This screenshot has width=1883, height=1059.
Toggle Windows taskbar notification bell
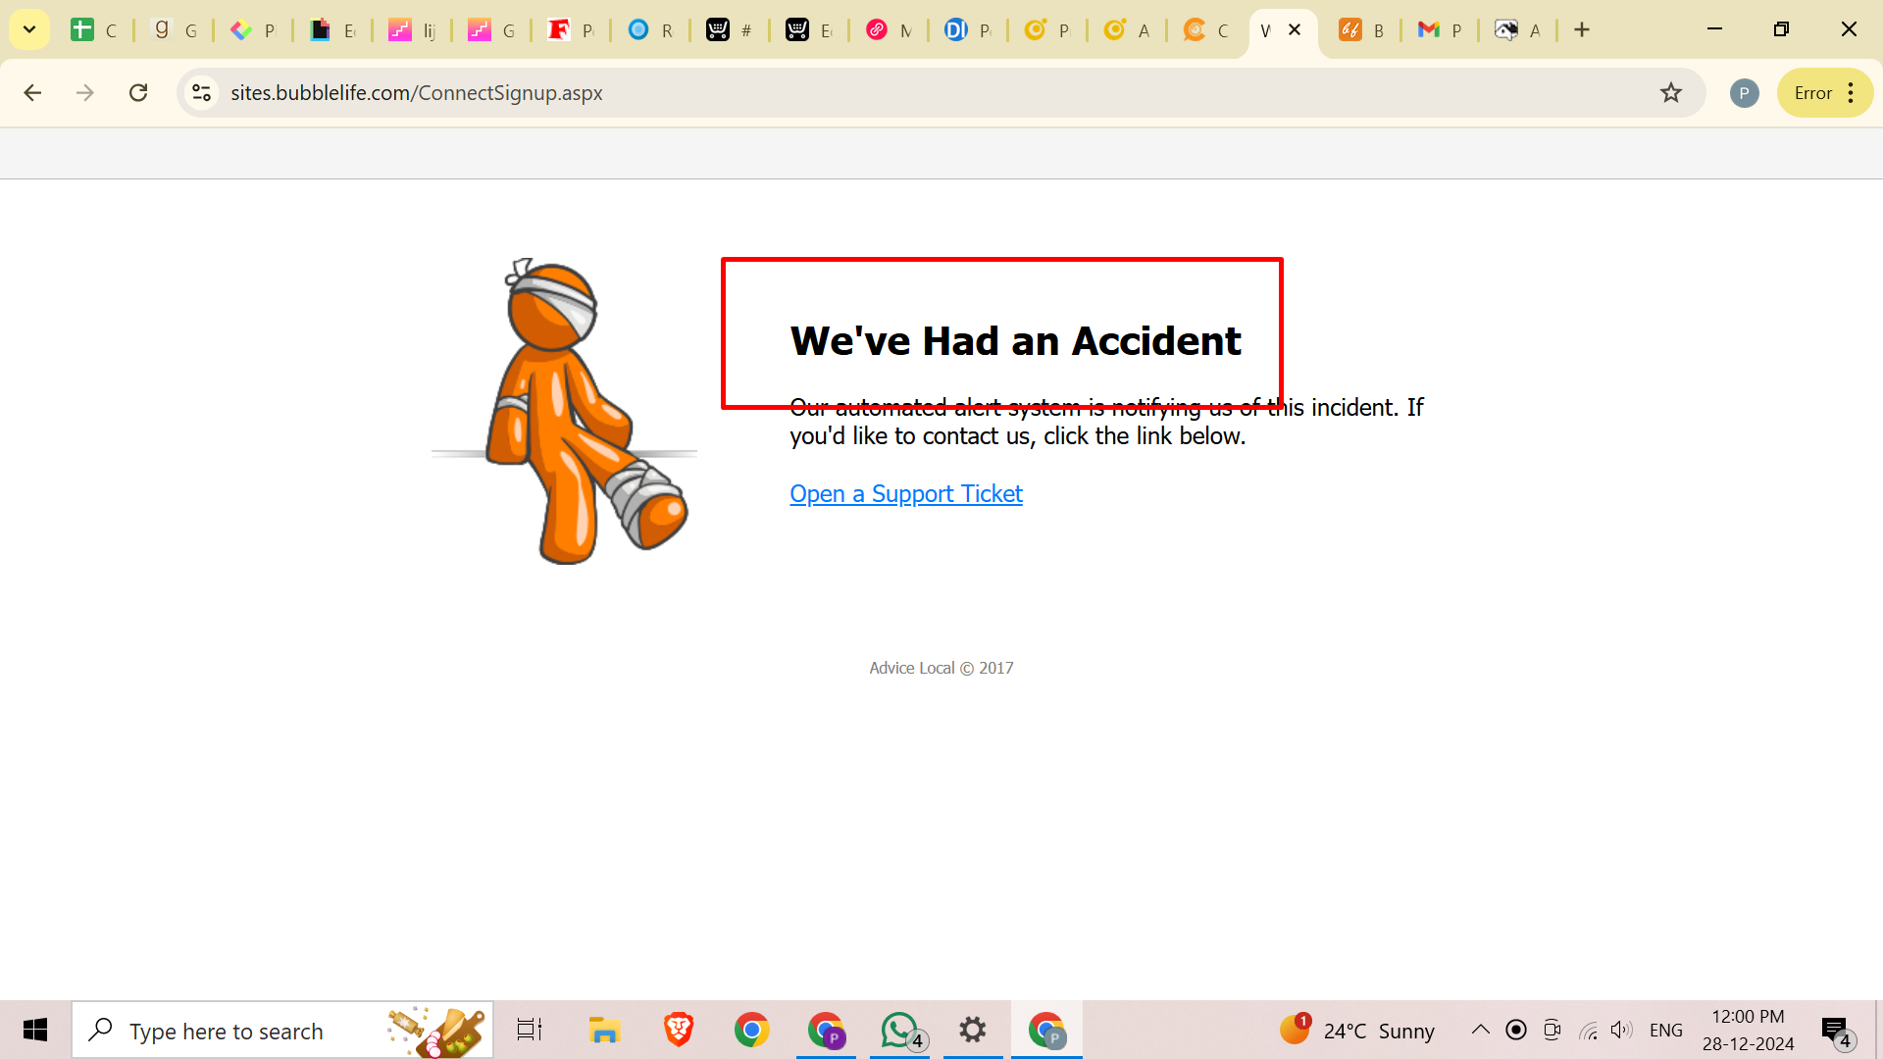(x=1838, y=1031)
